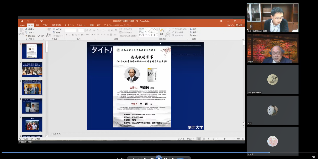Zoom out with minus button in status bar
Viewport: 318px width, 159px height.
pos(217,139)
